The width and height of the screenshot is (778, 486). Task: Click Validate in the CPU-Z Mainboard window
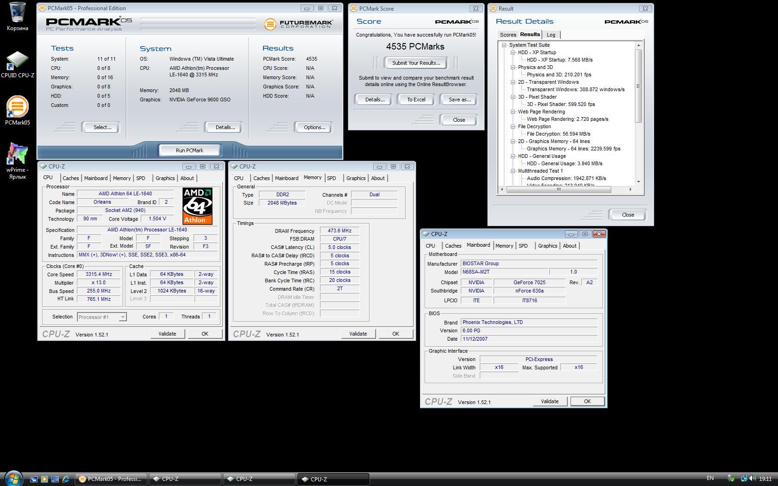click(550, 401)
